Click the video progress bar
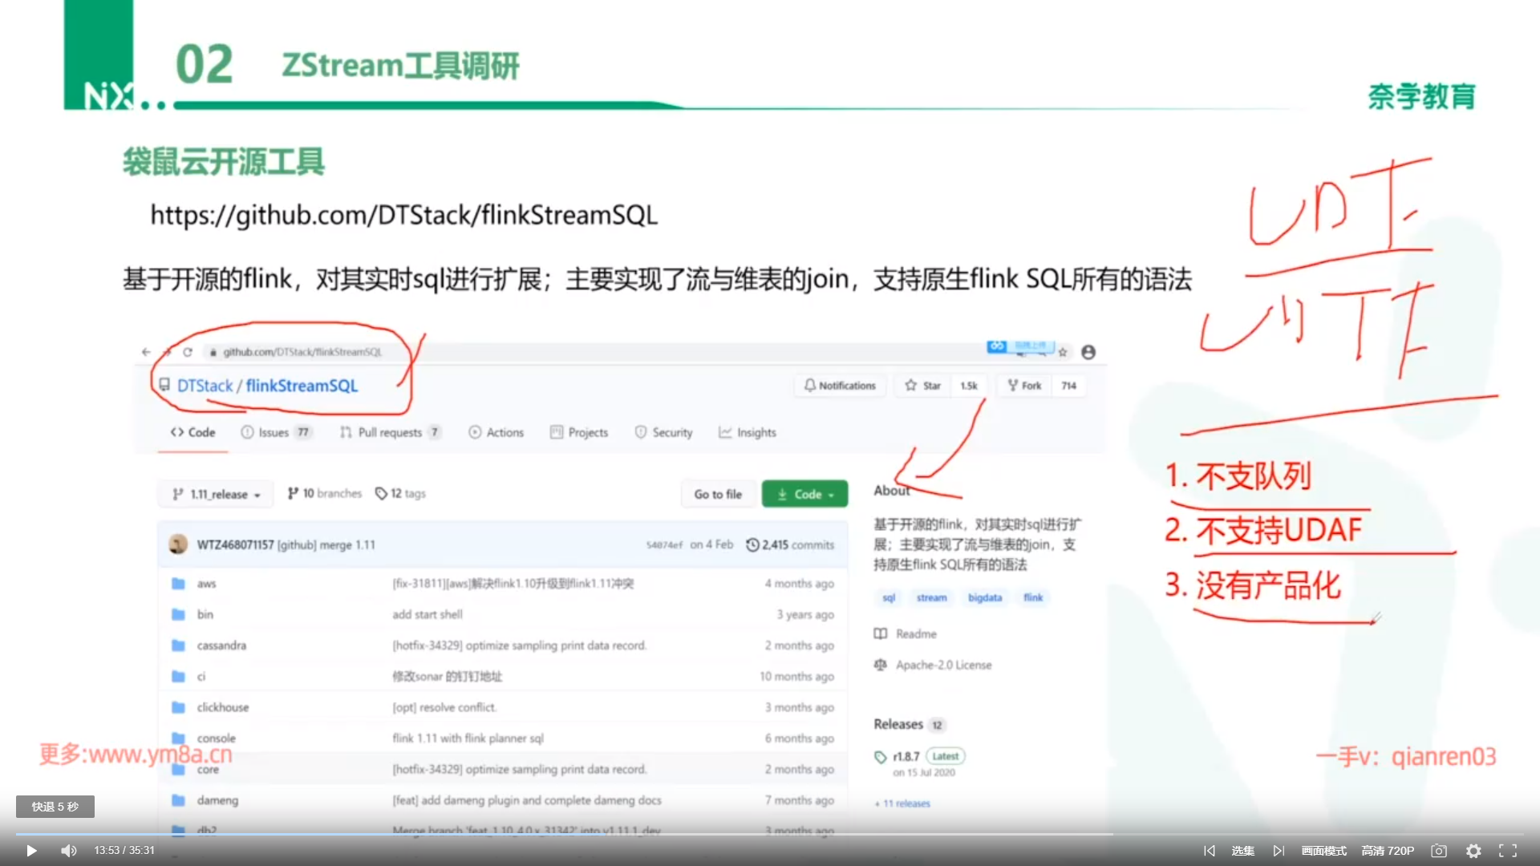This screenshot has height=866, width=1540. pyautogui.click(x=770, y=835)
